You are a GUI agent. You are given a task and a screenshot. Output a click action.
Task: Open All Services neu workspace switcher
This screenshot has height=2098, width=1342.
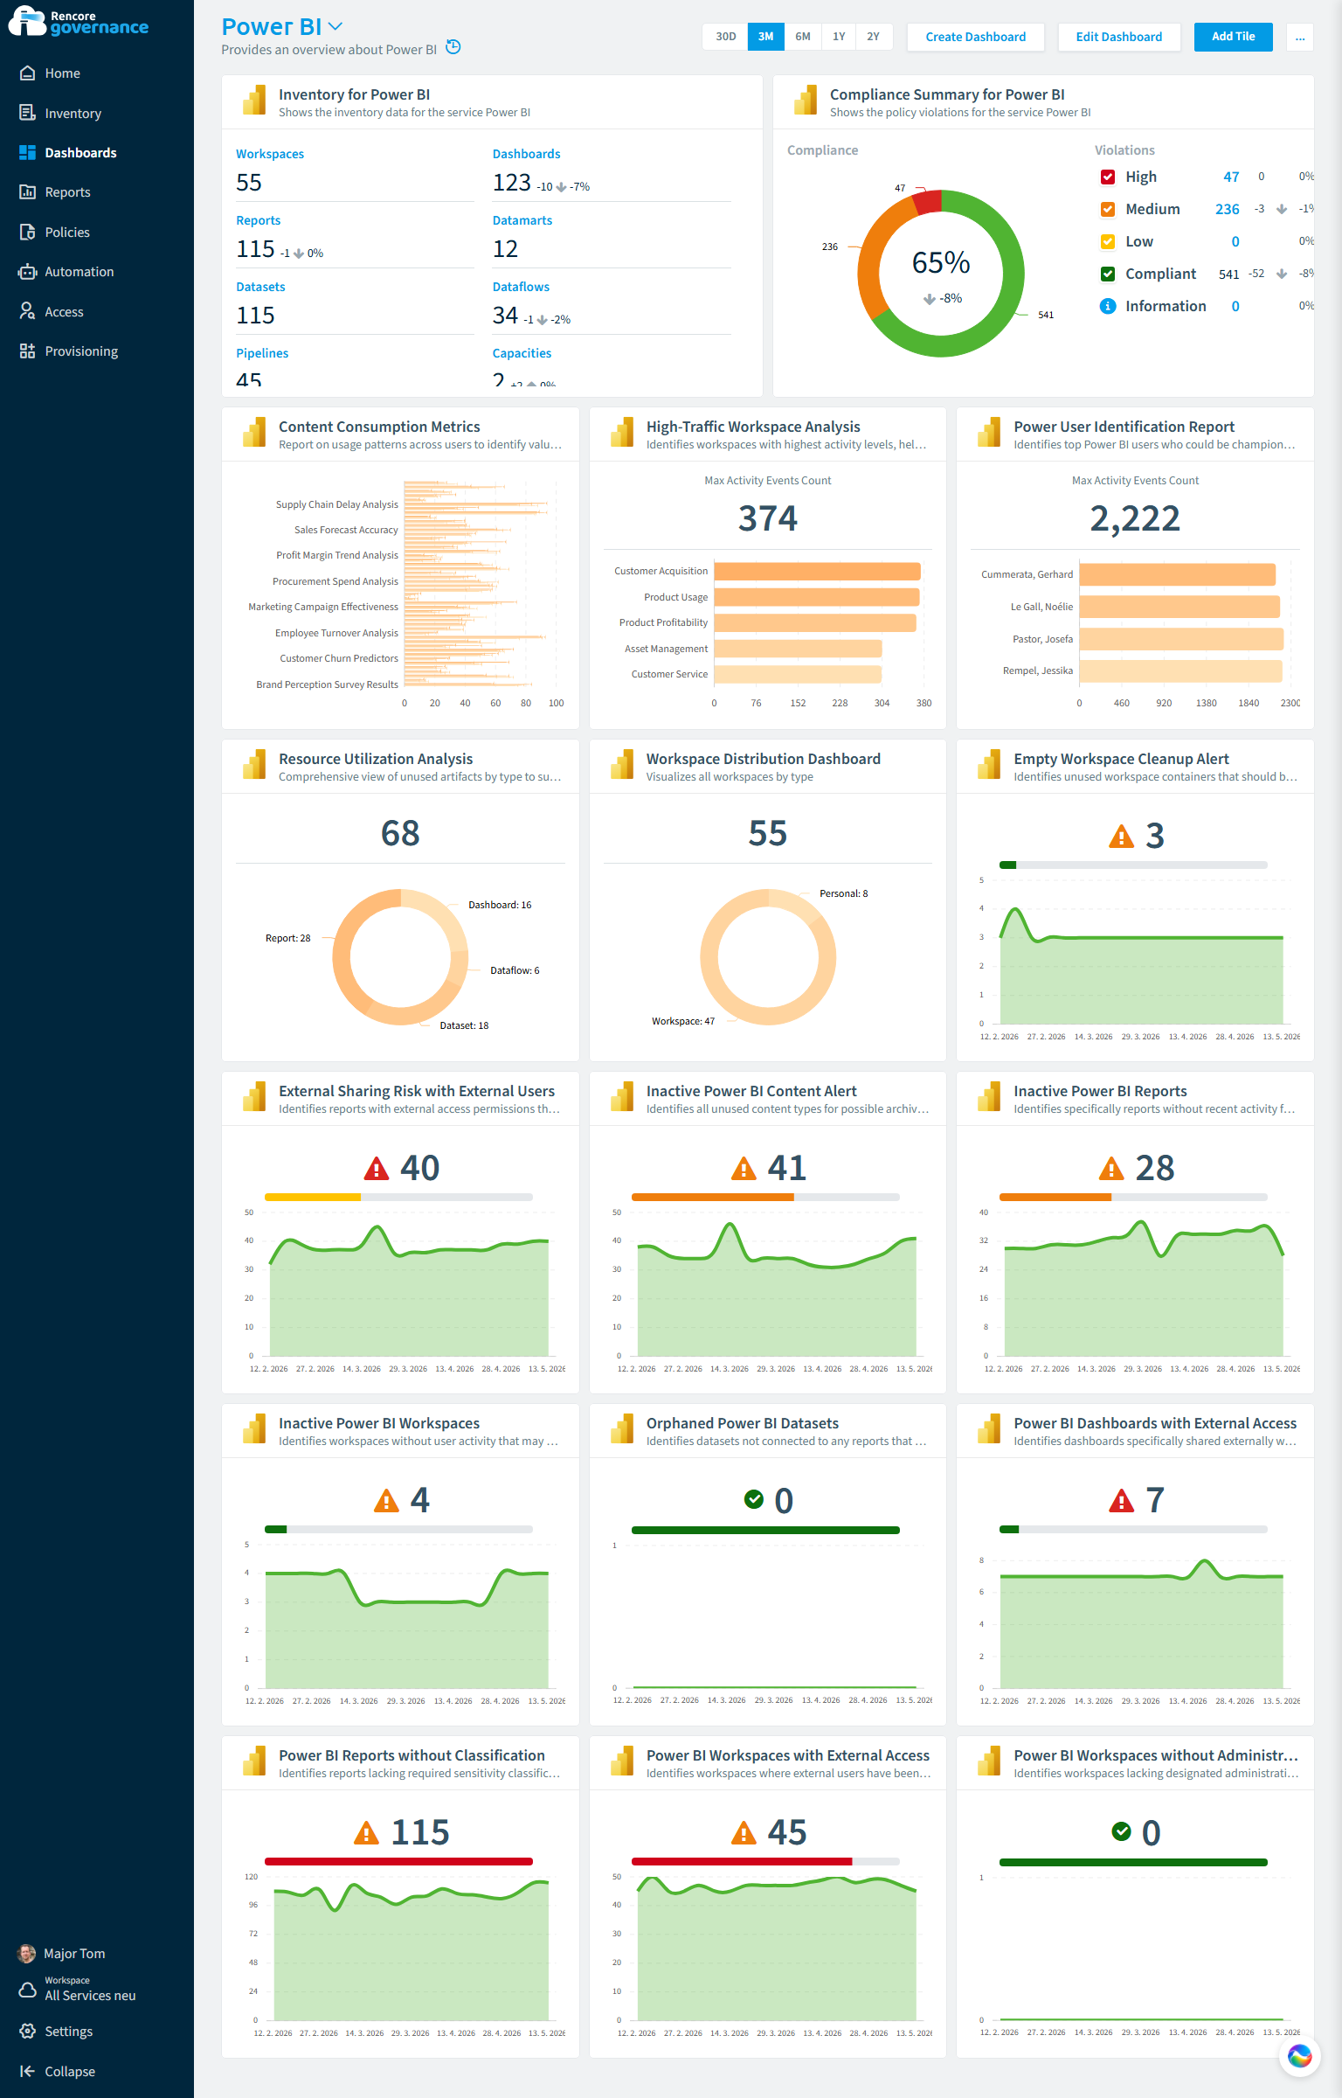pos(90,1989)
